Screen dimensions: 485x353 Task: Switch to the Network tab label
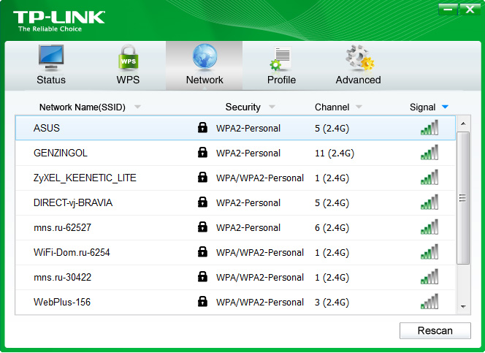(205, 80)
